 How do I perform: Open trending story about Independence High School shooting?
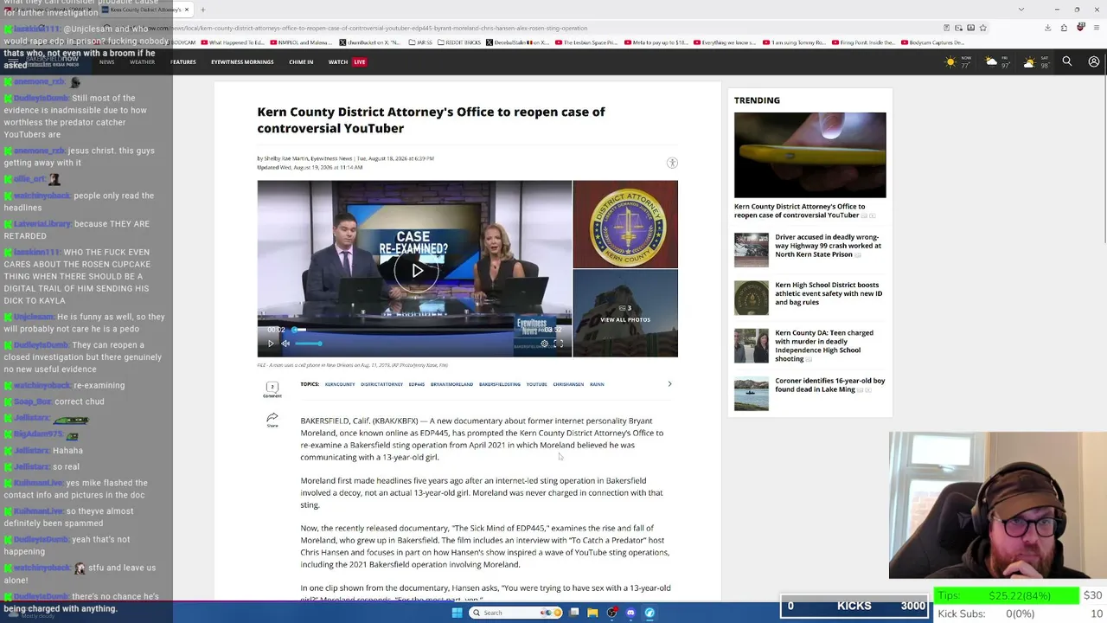(824, 345)
